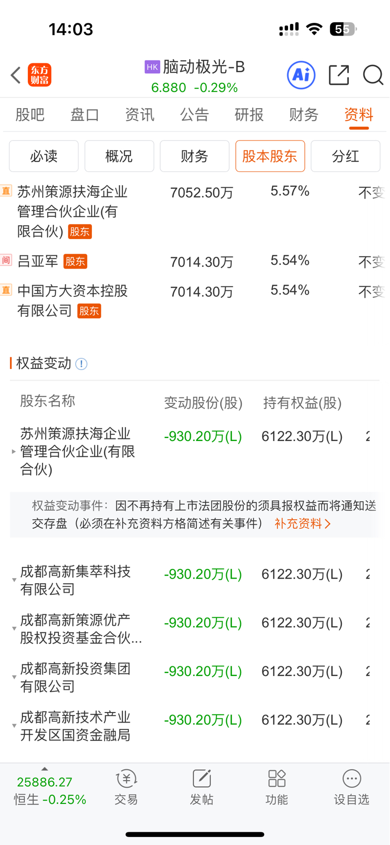The width and height of the screenshot is (390, 845).
Task: Tap the 权益变动 section heading
Action: click(44, 363)
